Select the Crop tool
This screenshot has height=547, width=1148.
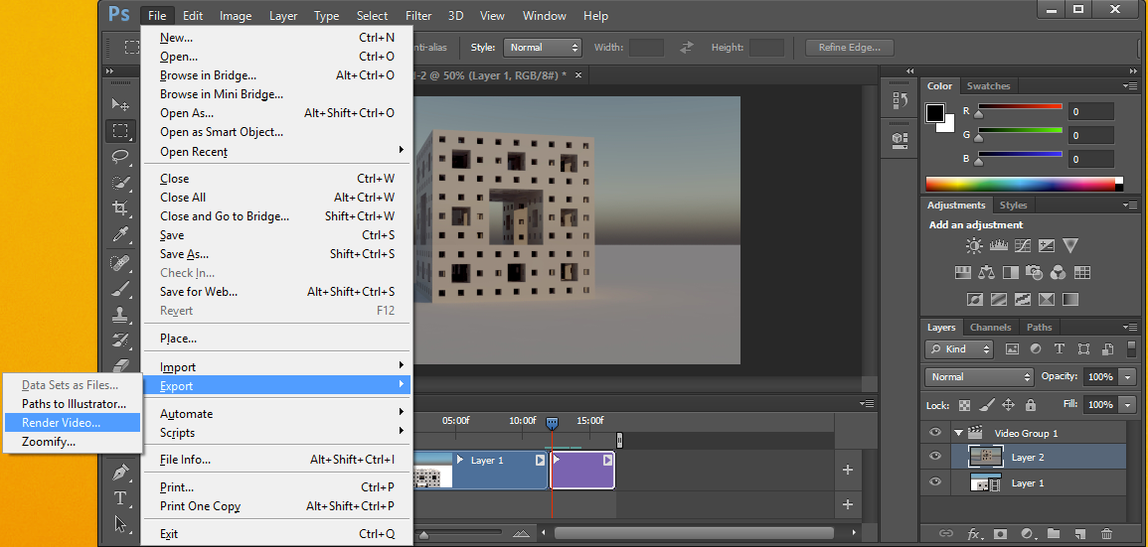pos(120,207)
